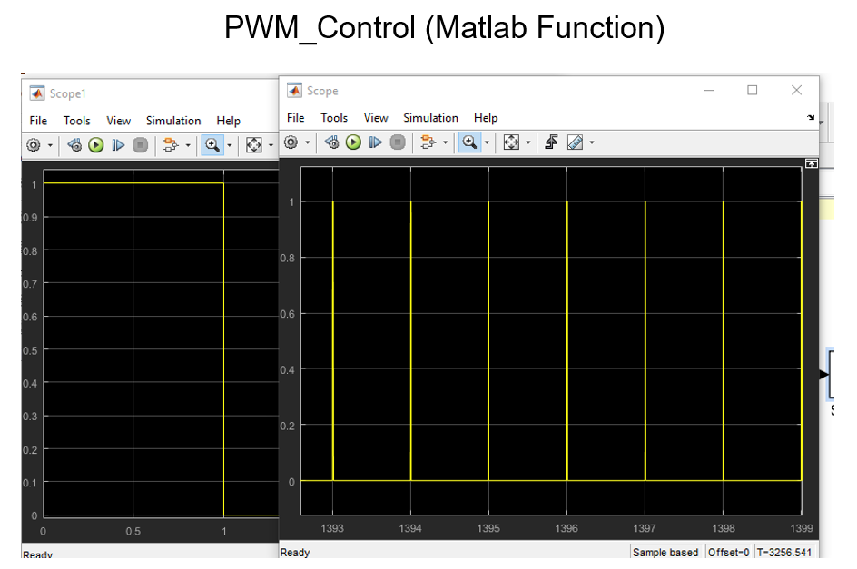
Task: Expand gear dropdown arrow in Scope window
Action: point(307,142)
